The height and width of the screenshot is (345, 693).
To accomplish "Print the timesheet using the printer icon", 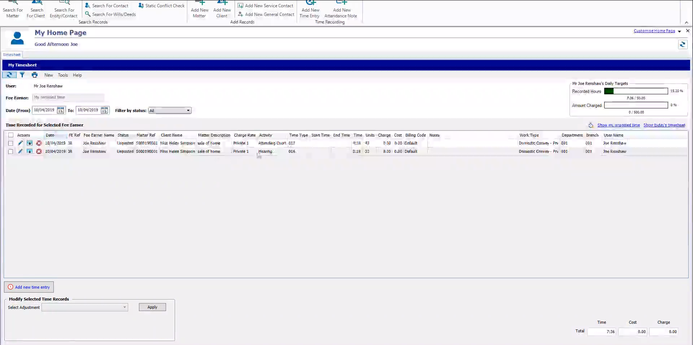I will coord(35,75).
